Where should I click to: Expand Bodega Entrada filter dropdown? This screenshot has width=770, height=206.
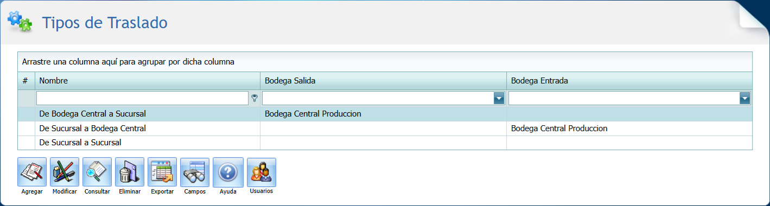[745, 98]
